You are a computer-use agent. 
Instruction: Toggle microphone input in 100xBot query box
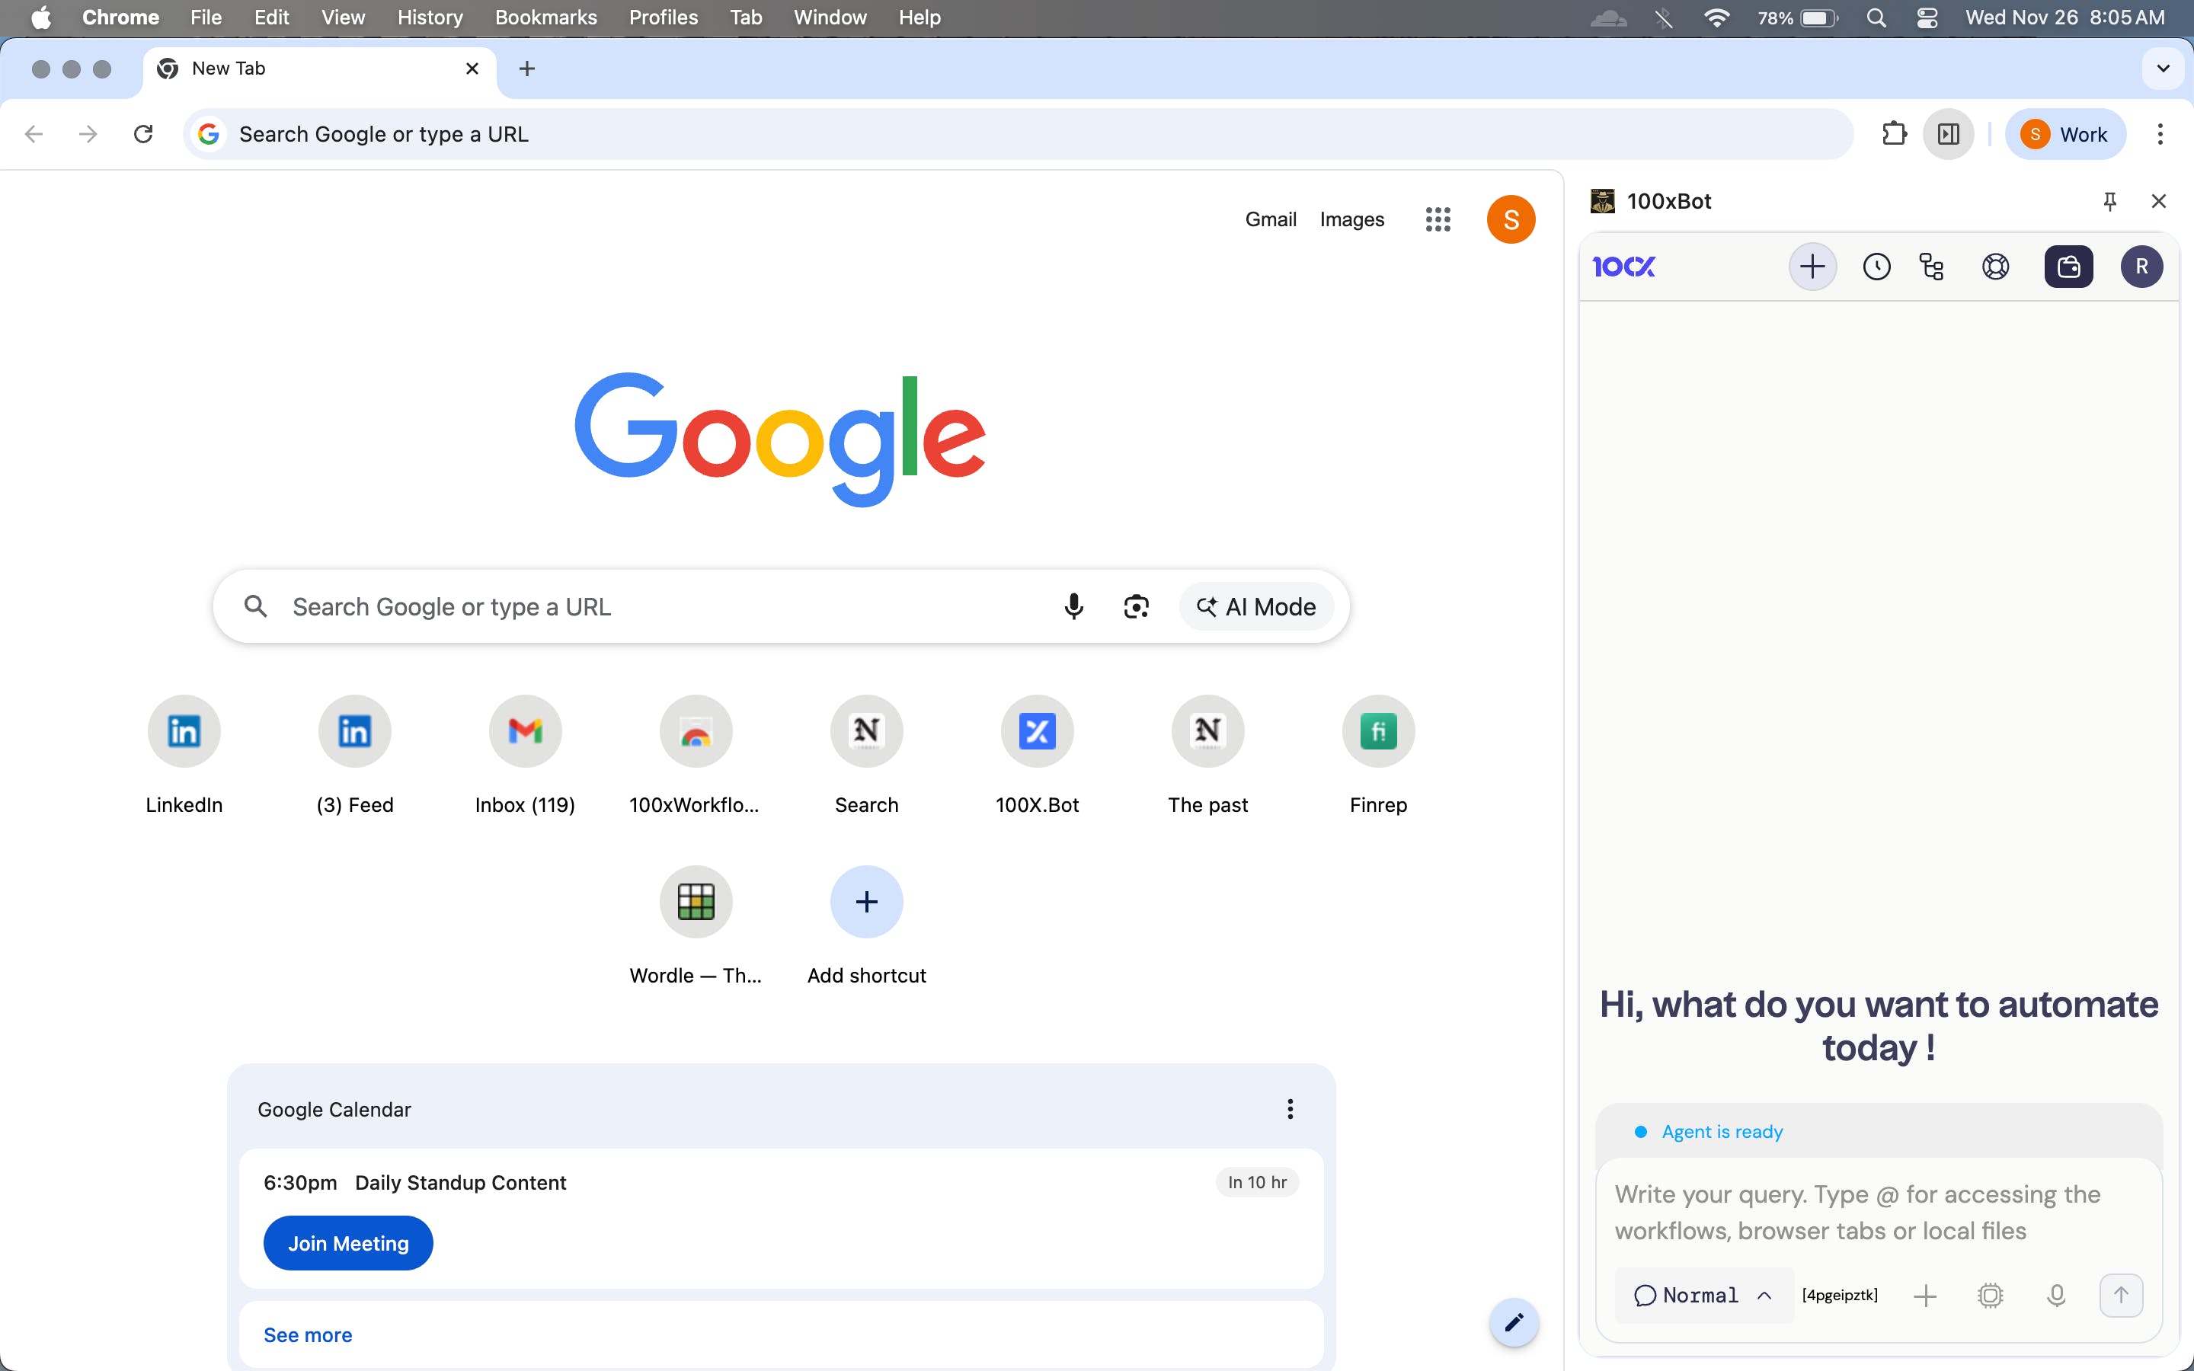[x=2056, y=1295]
